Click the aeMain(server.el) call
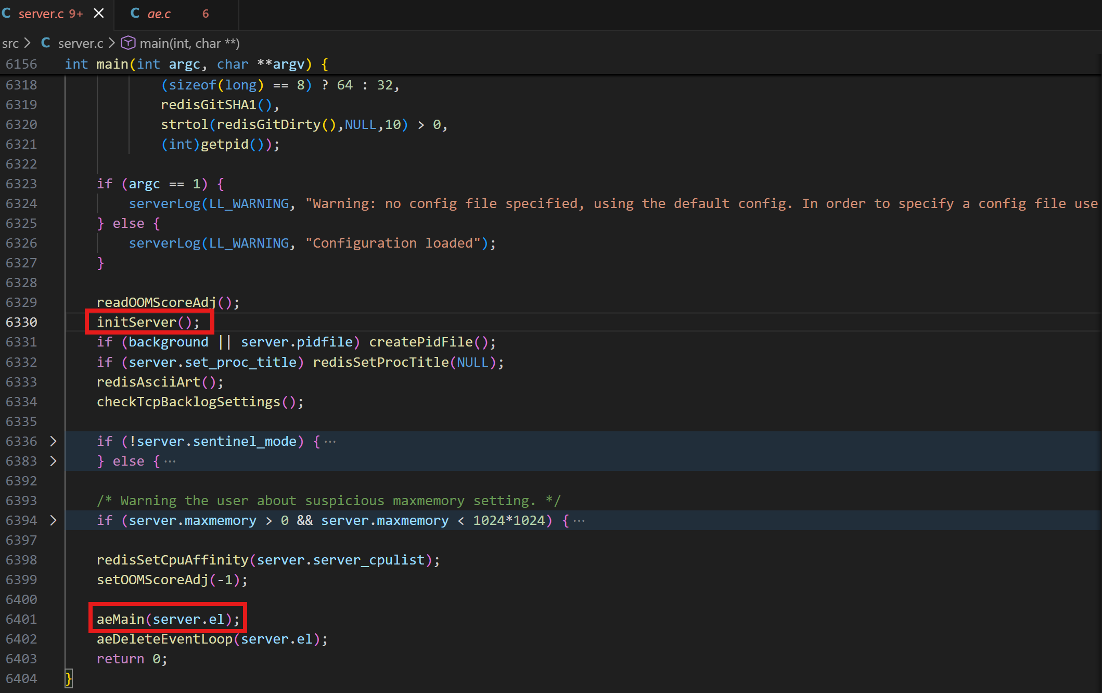 click(168, 619)
